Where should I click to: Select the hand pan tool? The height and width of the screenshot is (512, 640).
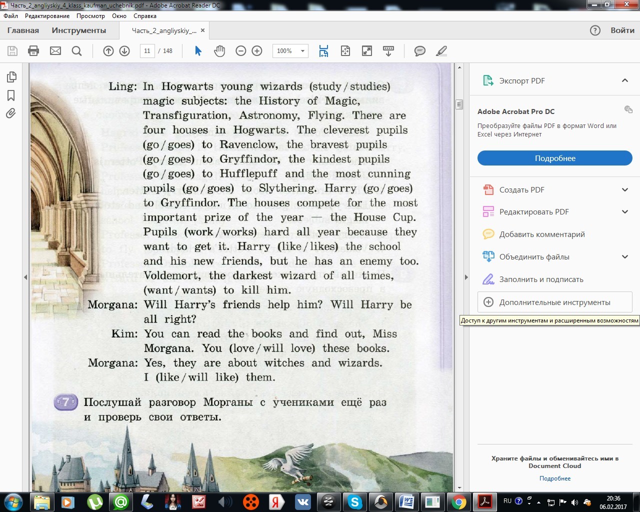coord(219,51)
